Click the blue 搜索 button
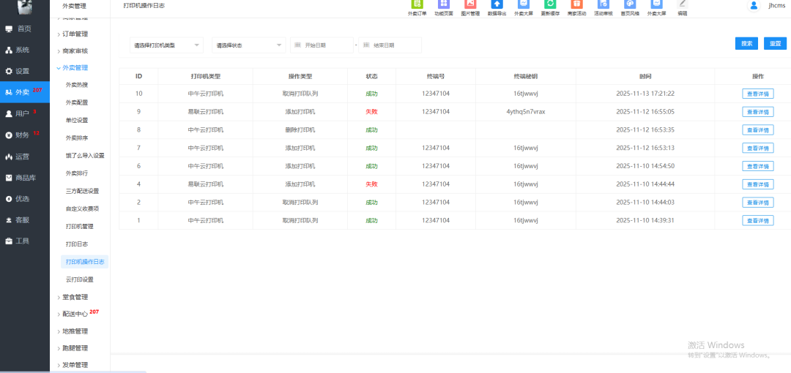Image resolution: width=791 pixels, height=373 pixels. click(x=746, y=44)
